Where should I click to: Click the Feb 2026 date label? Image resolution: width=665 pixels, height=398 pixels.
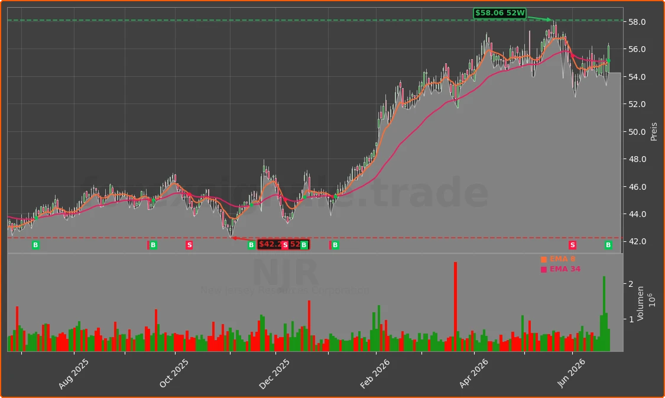pos(375,374)
